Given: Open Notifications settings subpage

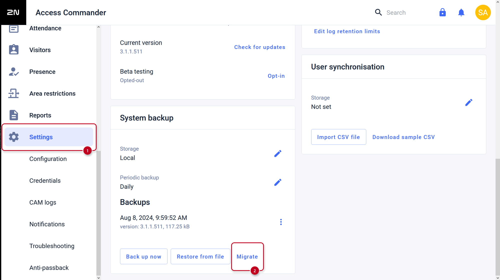Looking at the screenshot, I should pyautogui.click(x=47, y=224).
